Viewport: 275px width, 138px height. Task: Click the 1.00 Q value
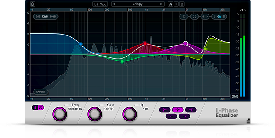pos(145,109)
